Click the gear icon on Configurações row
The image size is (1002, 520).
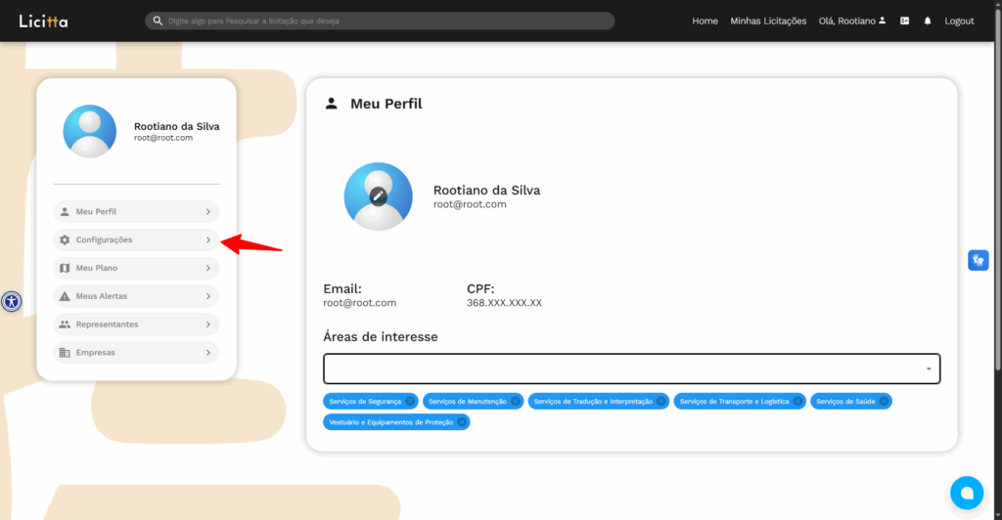[x=65, y=239]
